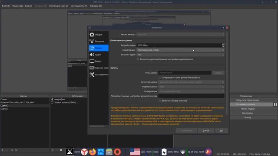
Task: Launch Yandex Browser from the taskbar
Action: point(84,152)
